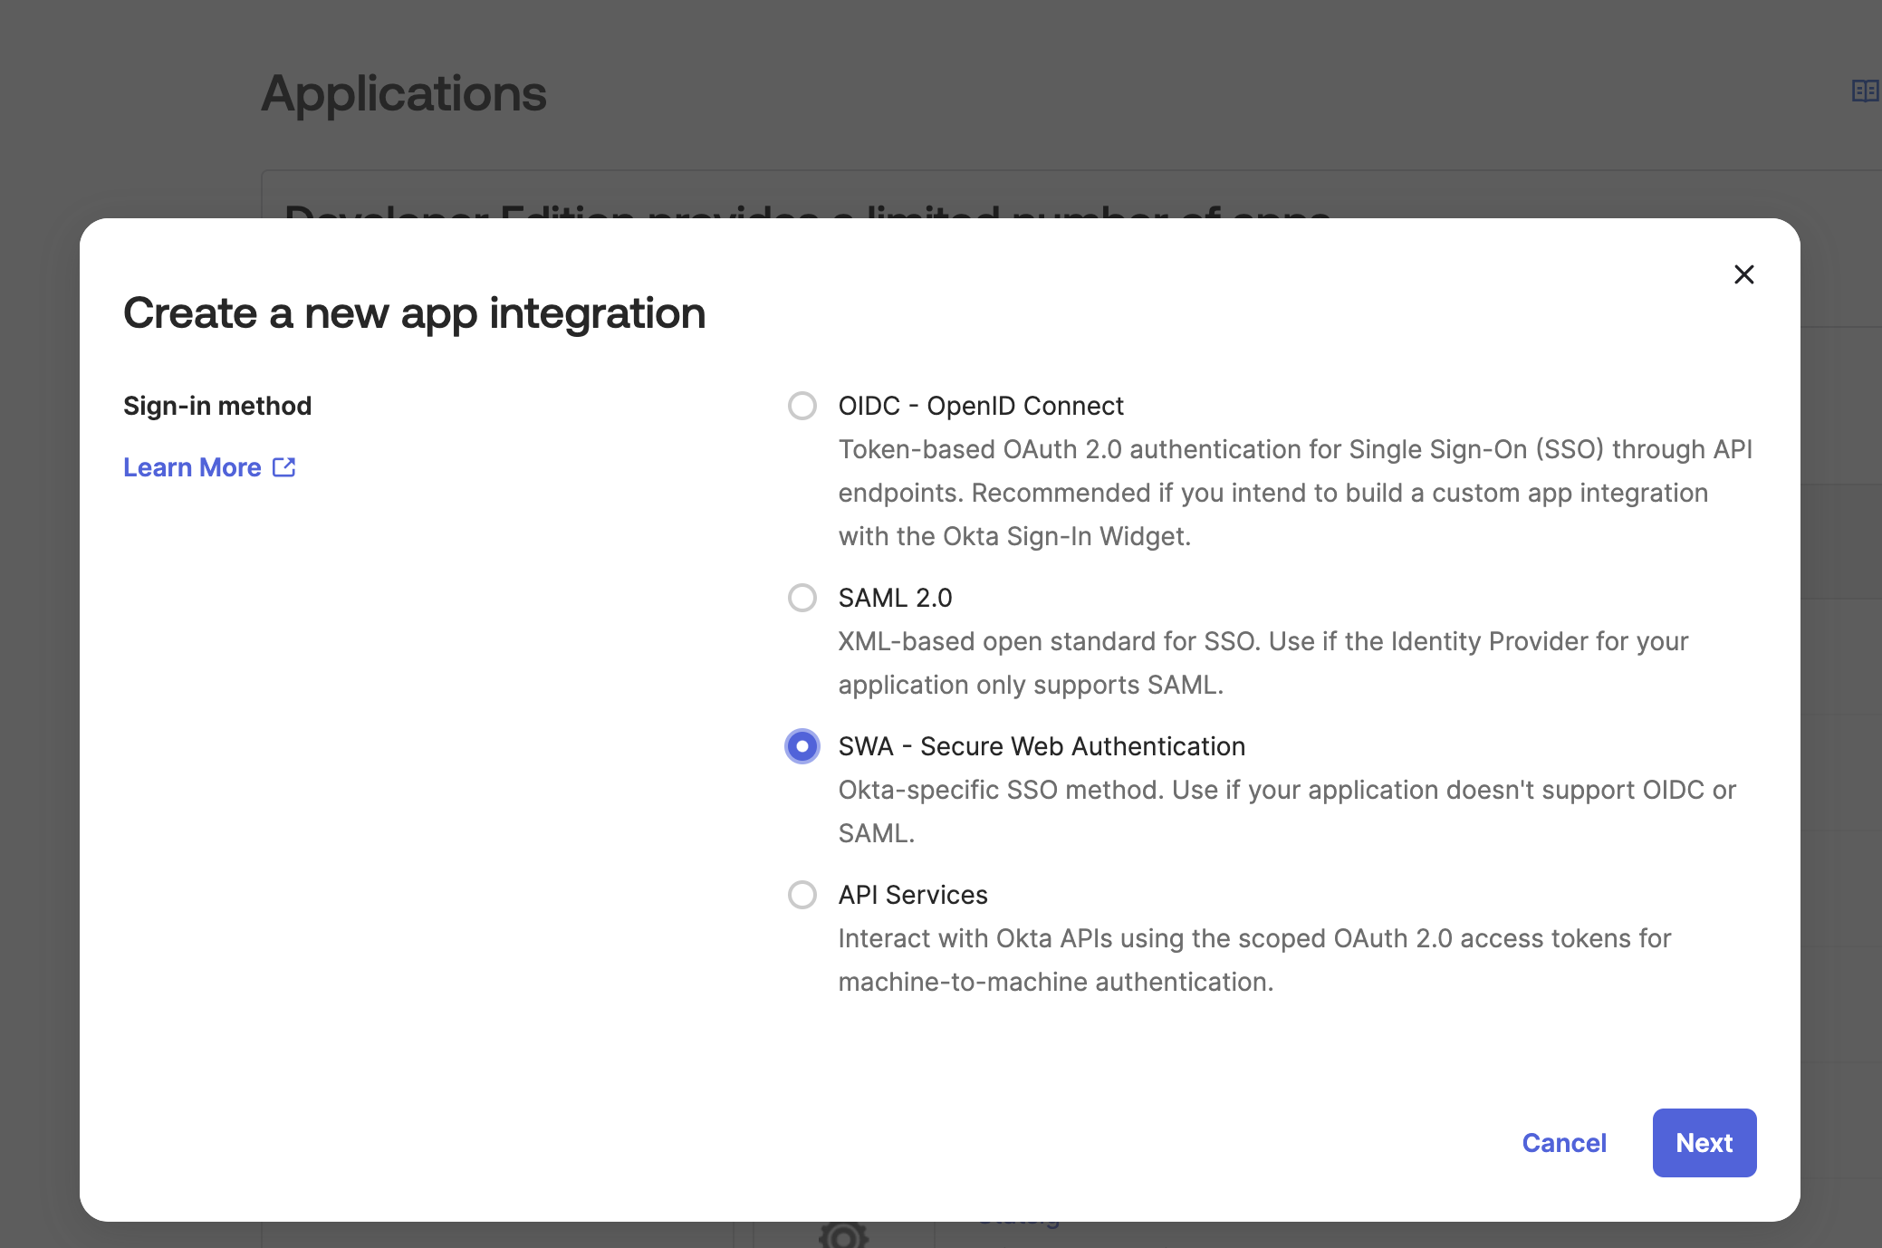Select the OIDC - OpenID Connect sign-in method
The height and width of the screenshot is (1248, 1882).
click(x=801, y=406)
